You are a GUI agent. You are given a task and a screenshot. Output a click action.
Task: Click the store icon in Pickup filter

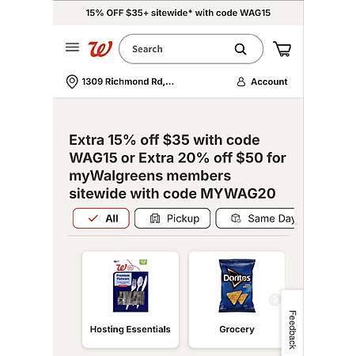coord(155,218)
